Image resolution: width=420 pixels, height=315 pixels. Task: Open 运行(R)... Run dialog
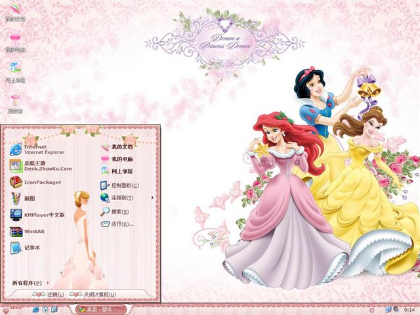[117, 224]
